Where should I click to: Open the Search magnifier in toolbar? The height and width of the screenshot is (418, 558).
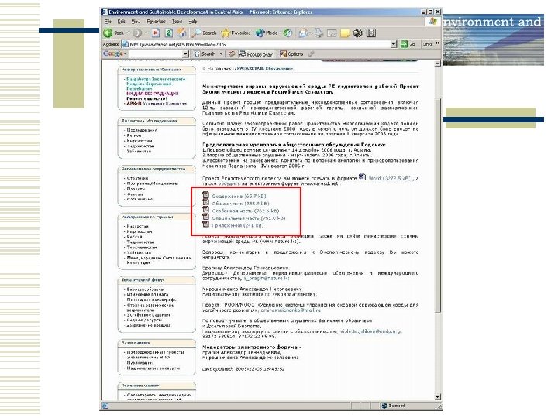196,33
